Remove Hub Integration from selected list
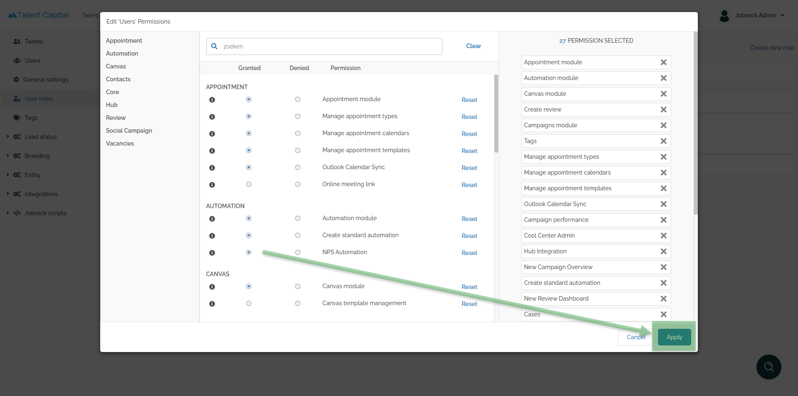798x396 pixels. point(663,251)
